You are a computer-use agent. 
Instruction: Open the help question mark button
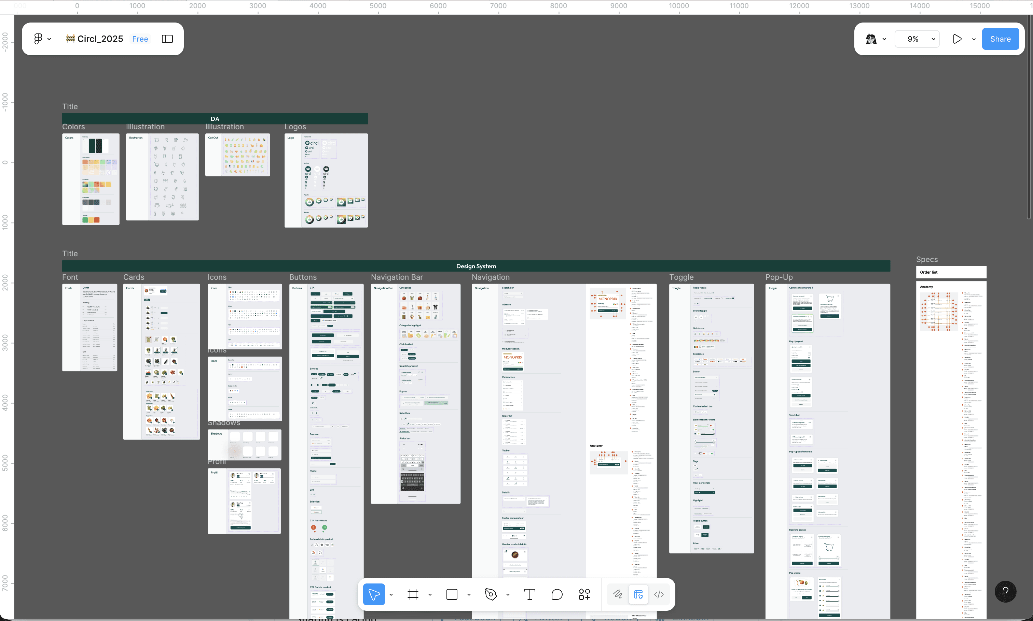1005,591
